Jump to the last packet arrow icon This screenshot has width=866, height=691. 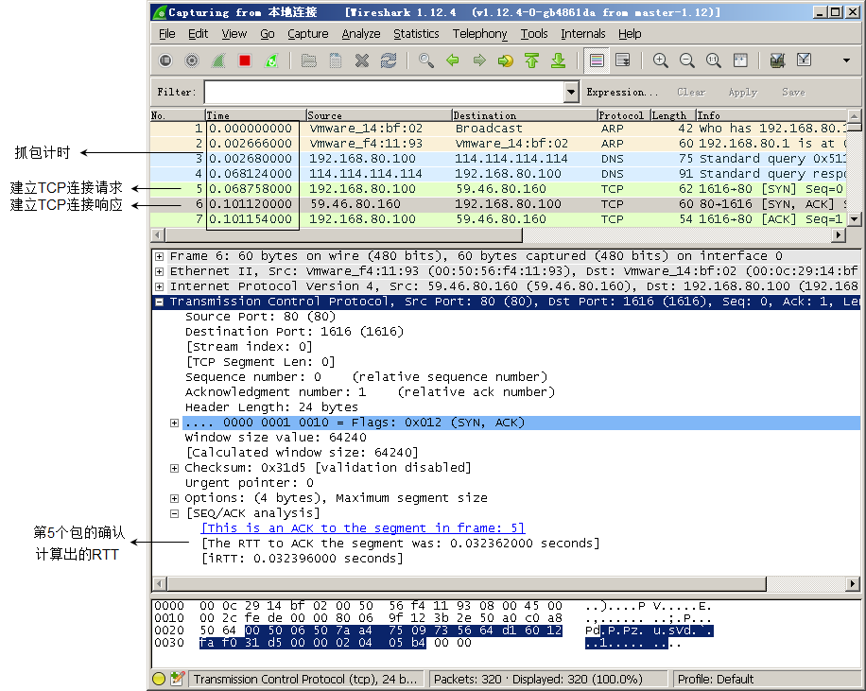(x=558, y=60)
